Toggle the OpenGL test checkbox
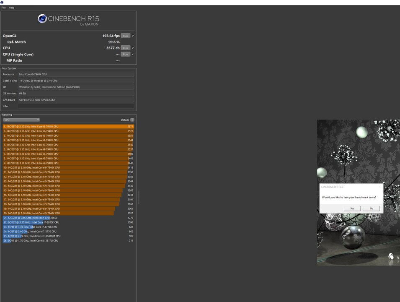The image size is (400, 302). tap(133, 36)
